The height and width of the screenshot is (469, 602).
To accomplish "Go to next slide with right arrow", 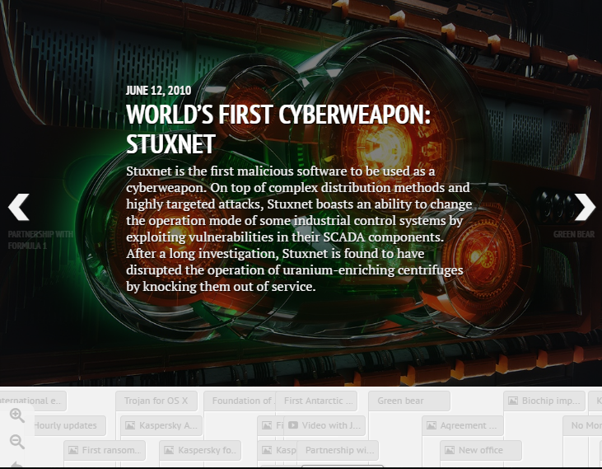I will [585, 207].
